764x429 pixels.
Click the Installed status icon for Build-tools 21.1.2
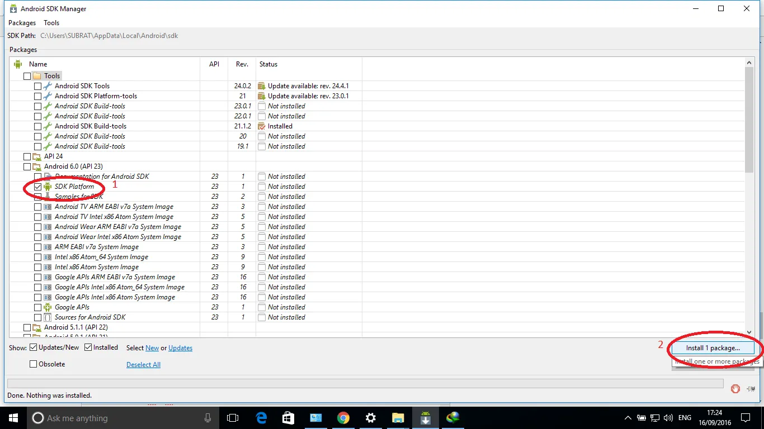[x=261, y=126]
